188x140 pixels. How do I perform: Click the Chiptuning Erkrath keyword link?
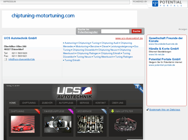tap(111, 53)
